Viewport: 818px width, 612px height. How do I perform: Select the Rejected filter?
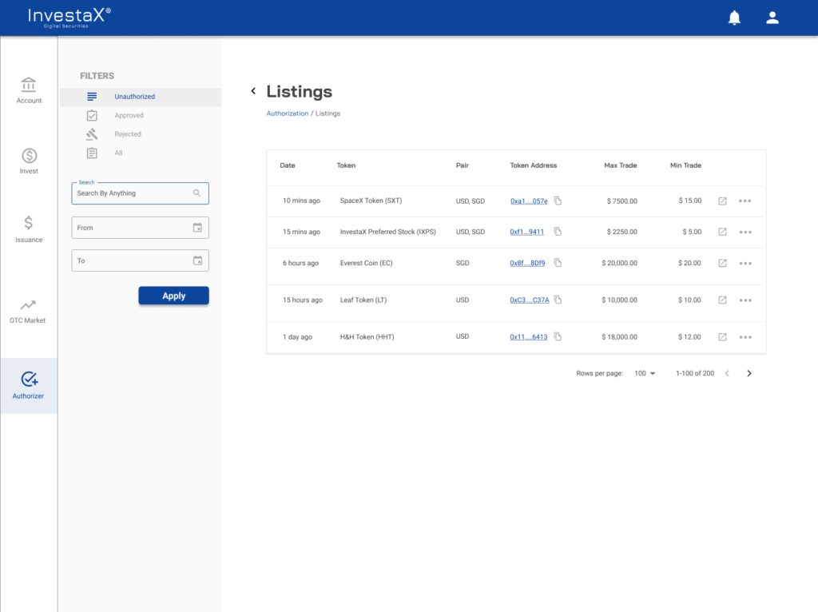(127, 134)
